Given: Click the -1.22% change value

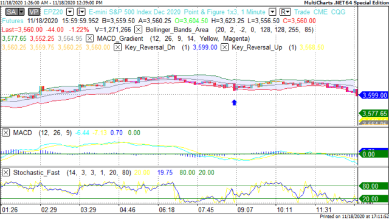Looking at the screenshot, I should (78, 30).
